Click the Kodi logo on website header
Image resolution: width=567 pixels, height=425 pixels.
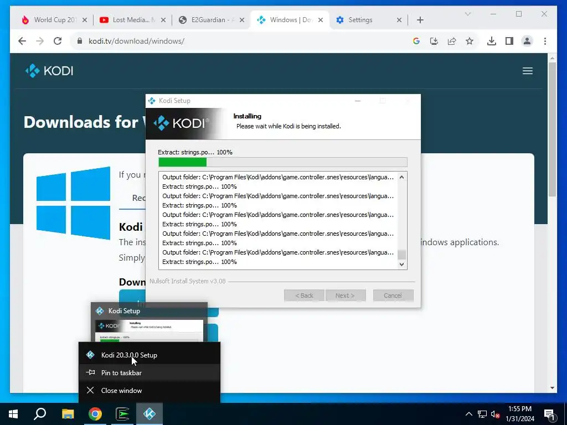(49, 71)
